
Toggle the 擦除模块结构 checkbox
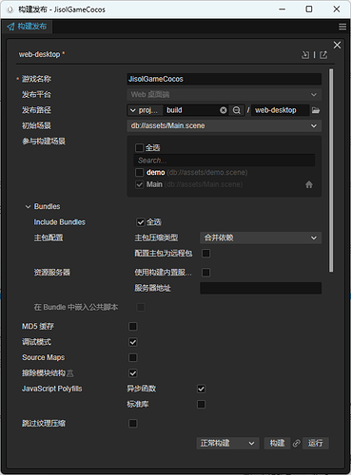(x=133, y=373)
